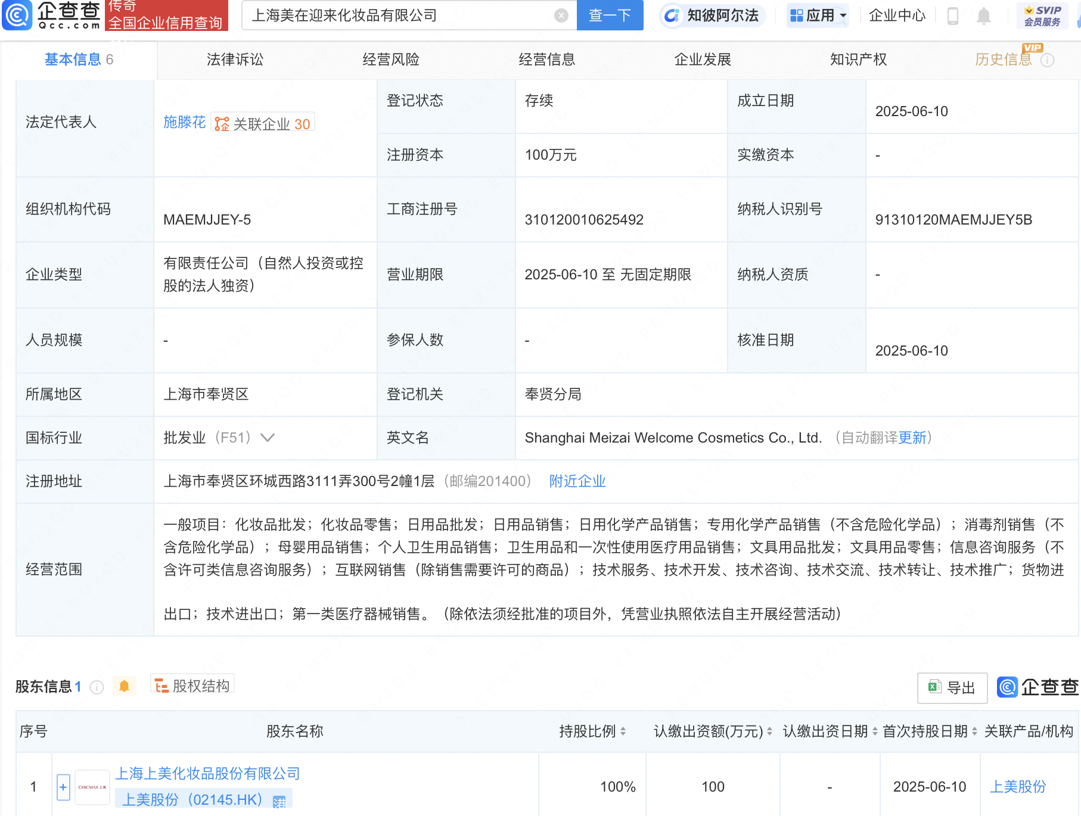The width and height of the screenshot is (1081, 816).
Task: Click registration number 310120010625492
Action: 584,220
